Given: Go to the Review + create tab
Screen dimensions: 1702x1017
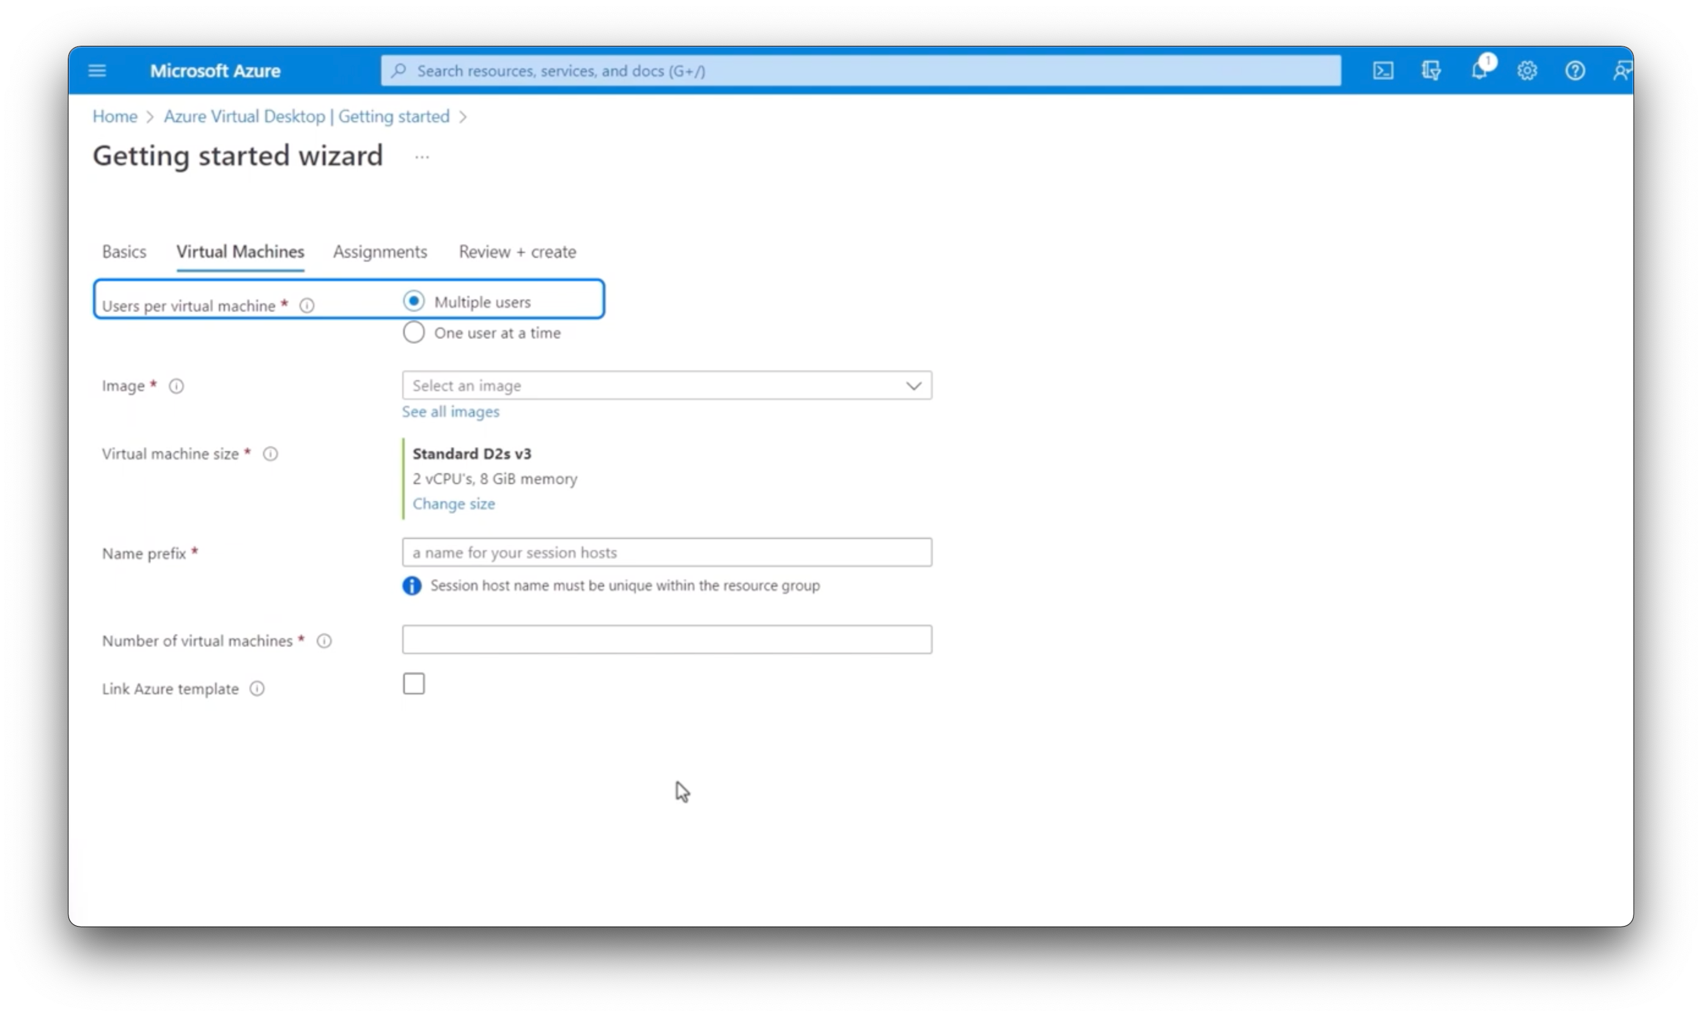Looking at the screenshot, I should click(x=517, y=252).
